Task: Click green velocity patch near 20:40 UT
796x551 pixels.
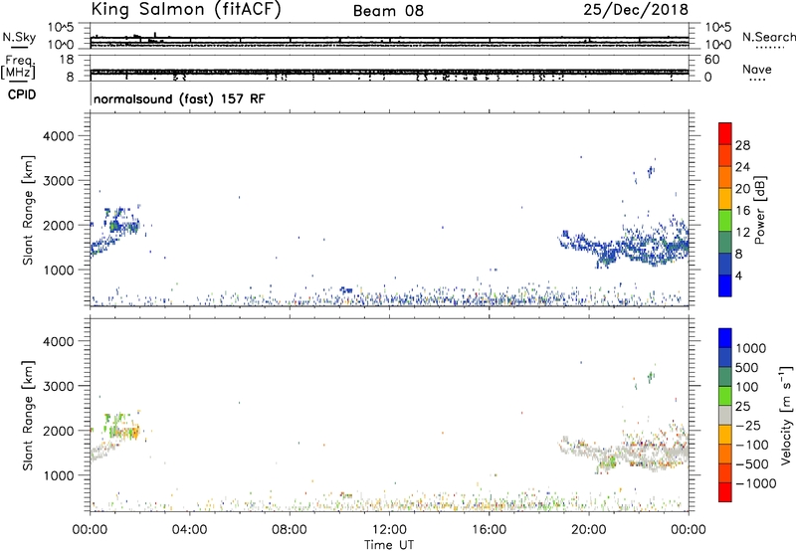Action: (x=608, y=462)
